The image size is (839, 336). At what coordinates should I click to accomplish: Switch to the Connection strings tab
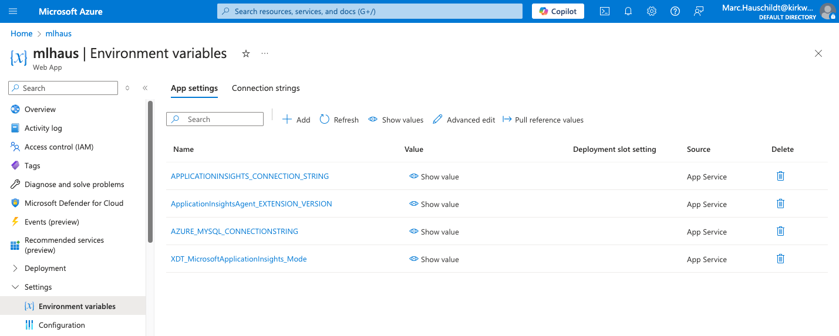click(x=266, y=88)
